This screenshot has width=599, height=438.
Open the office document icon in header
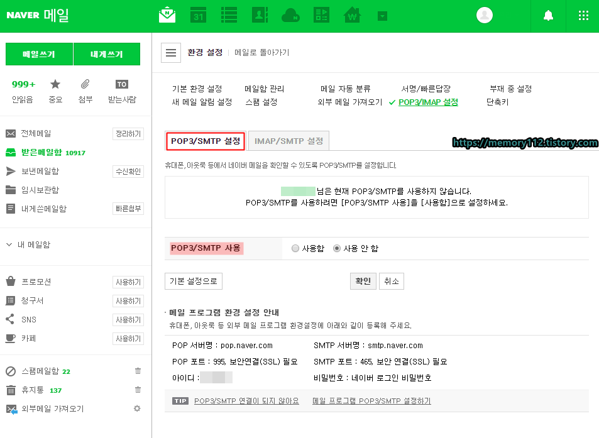click(x=321, y=15)
